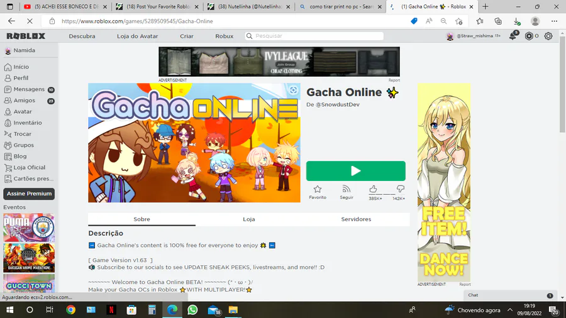Image resolution: width=566 pixels, height=318 pixels.
Task: Open WhatsApp from the taskbar
Action: (192, 310)
